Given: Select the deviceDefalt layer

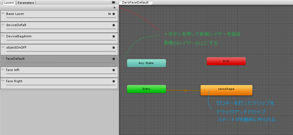Looking at the screenshot, I should [x=59, y=27].
